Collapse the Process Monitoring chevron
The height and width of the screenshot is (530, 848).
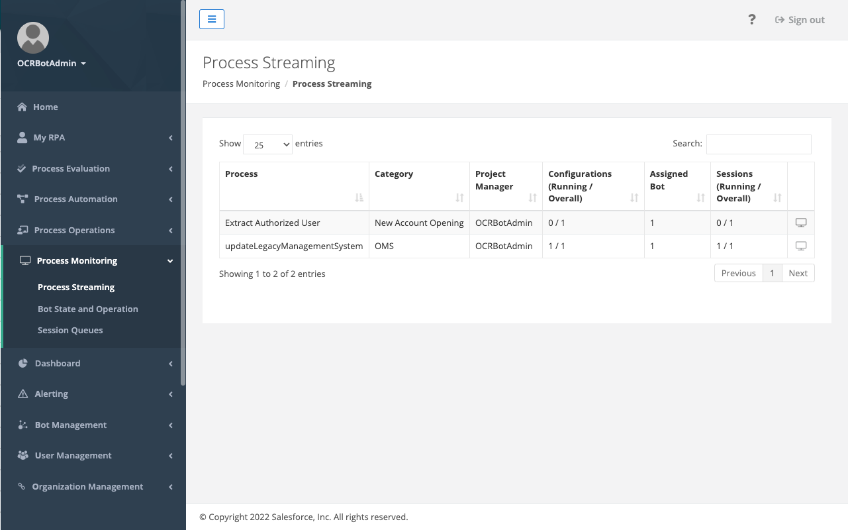pos(170,261)
